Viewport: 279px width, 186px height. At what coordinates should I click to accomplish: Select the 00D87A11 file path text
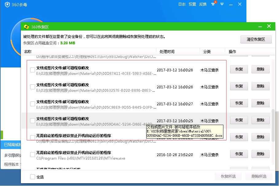[96, 74]
